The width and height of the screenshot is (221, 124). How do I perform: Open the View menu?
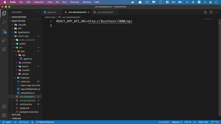(50, 2)
